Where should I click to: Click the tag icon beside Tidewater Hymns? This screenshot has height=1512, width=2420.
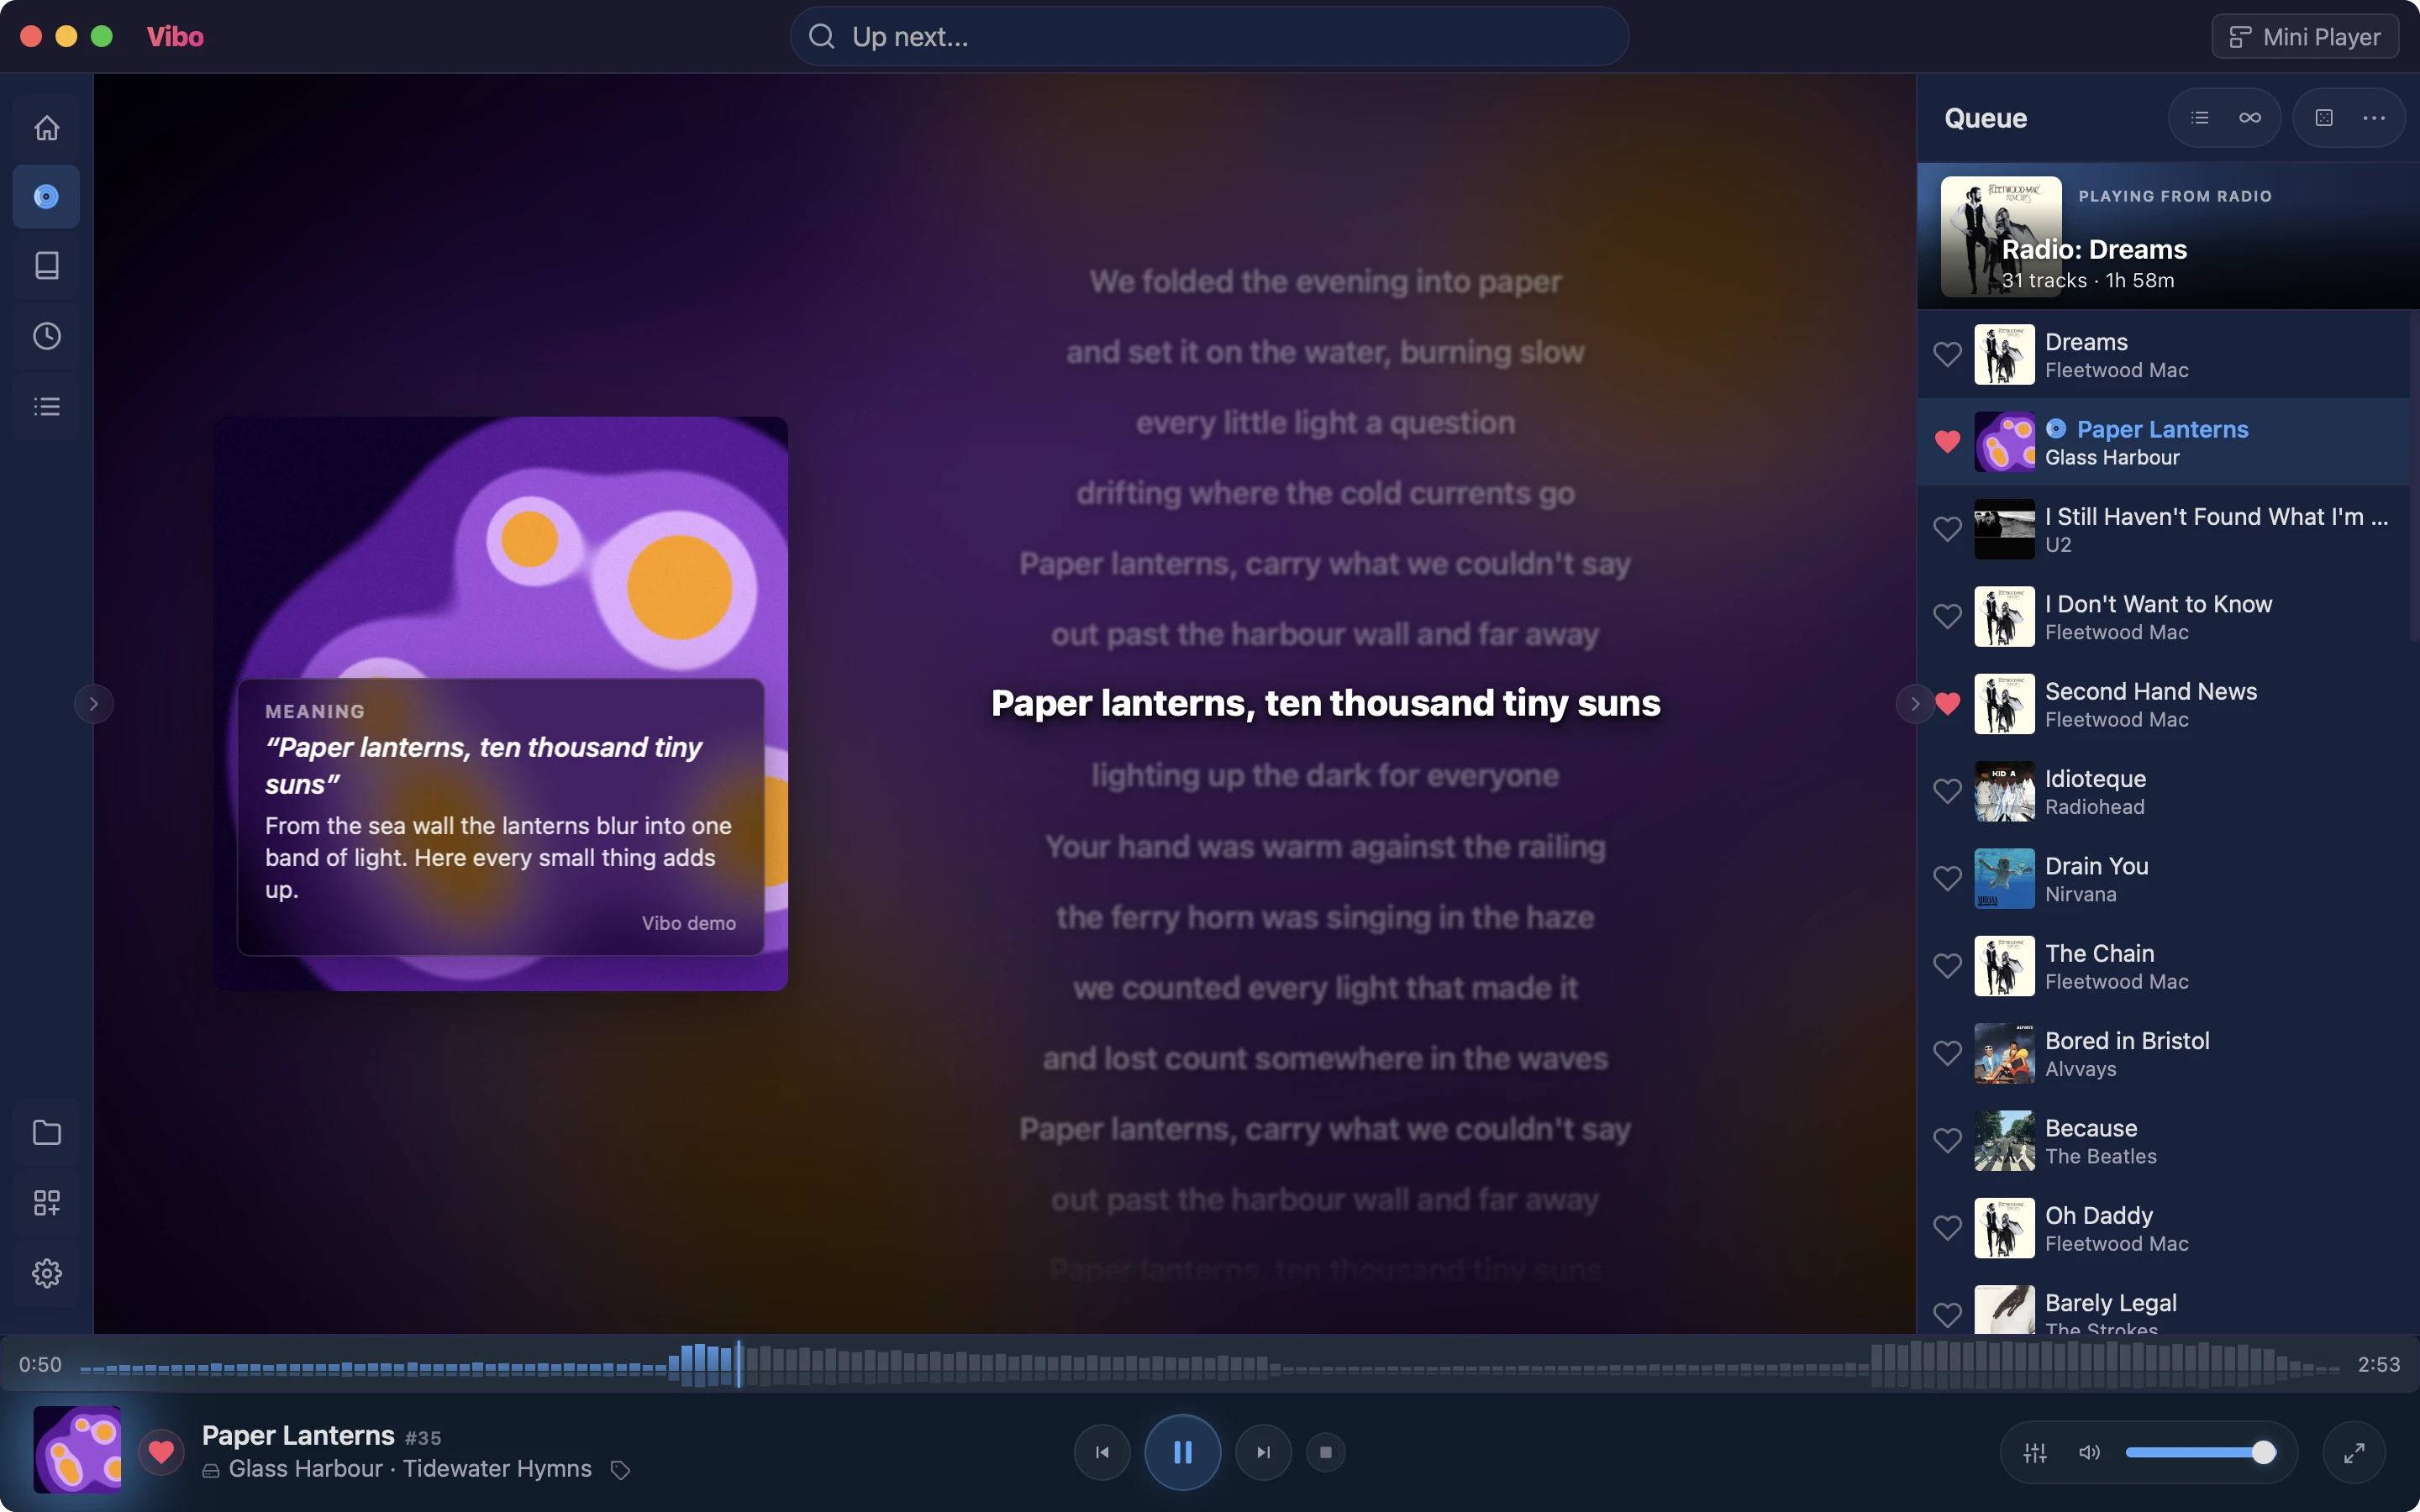pyautogui.click(x=620, y=1469)
